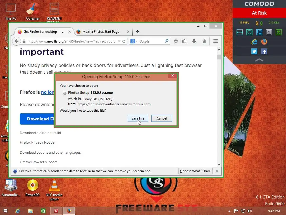The height and width of the screenshot is (215, 286).
Task: Click the info icon in notification bar
Action: (15, 171)
